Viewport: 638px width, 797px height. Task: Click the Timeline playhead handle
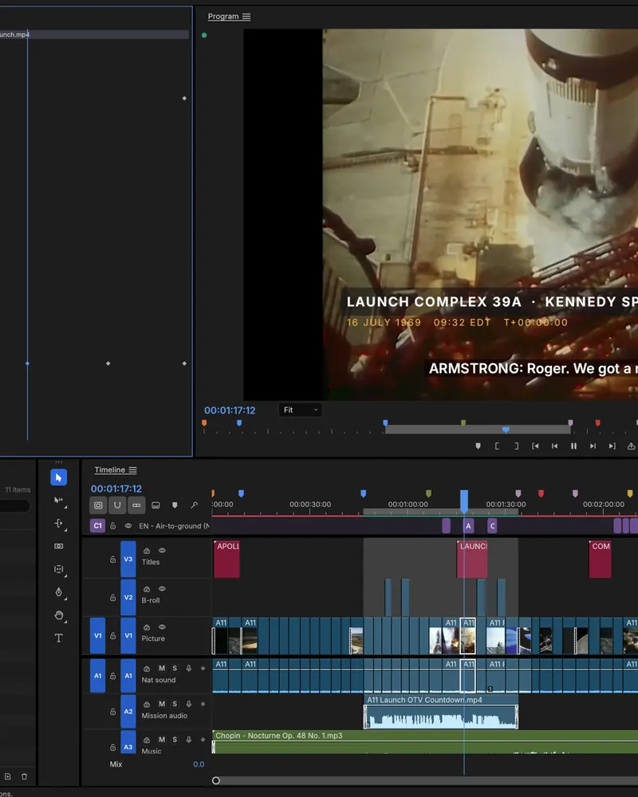point(464,500)
